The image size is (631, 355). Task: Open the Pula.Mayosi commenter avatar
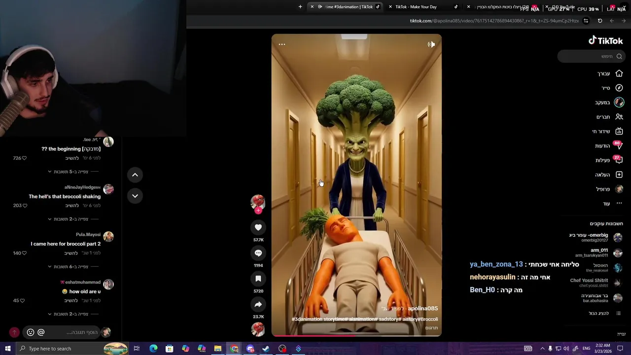pyautogui.click(x=108, y=237)
